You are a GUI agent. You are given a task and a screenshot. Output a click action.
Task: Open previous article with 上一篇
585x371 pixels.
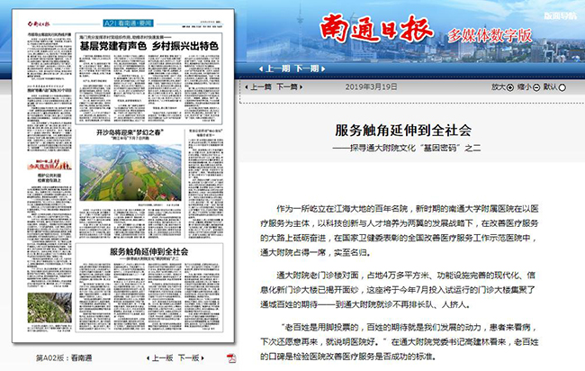pyautogui.click(x=260, y=87)
